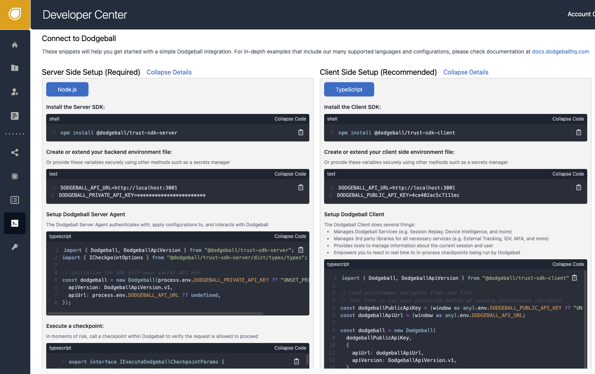
Task: Open the folder alert icon in sidebar
Action: click(15, 68)
